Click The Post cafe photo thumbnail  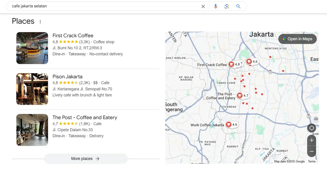32,130
